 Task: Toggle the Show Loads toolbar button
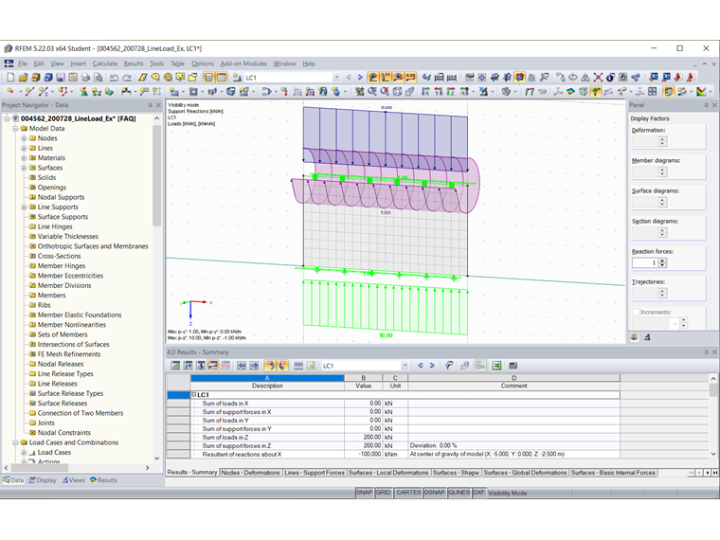point(373,77)
